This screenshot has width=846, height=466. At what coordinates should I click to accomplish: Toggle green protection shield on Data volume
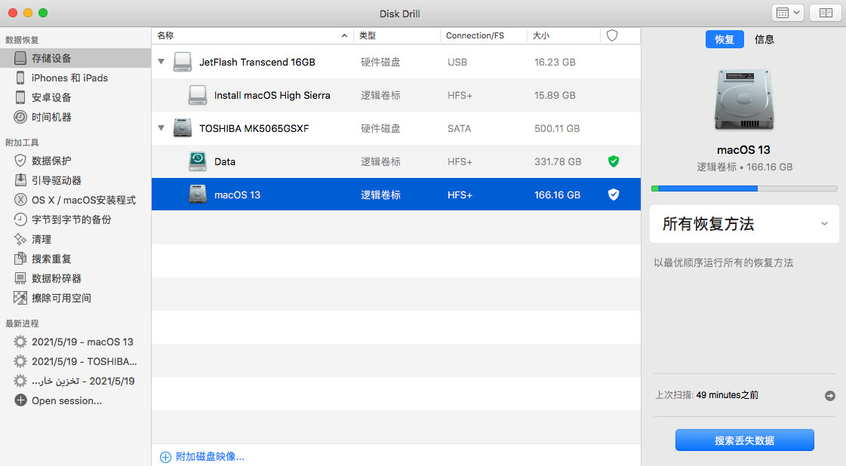pyautogui.click(x=613, y=161)
